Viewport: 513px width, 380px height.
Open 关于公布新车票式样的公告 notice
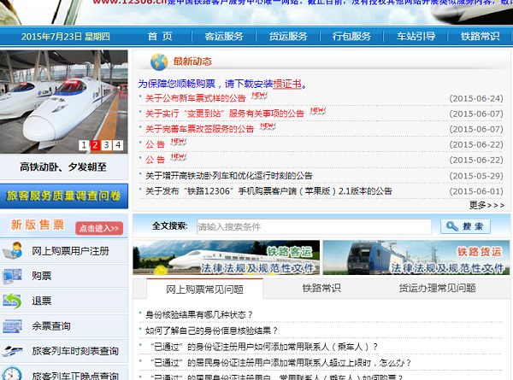pos(195,98)
